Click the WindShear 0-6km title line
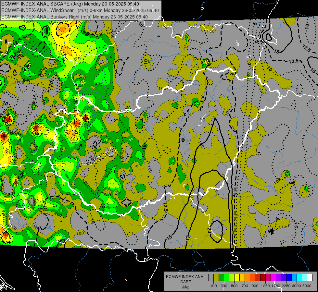This screenshot has height=292, width=318. (80, 10)
